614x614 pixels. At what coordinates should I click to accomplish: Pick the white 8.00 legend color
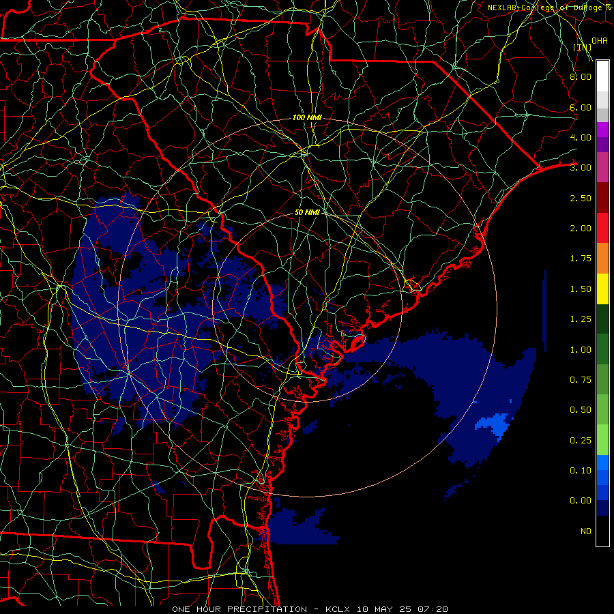coord(602,76)
